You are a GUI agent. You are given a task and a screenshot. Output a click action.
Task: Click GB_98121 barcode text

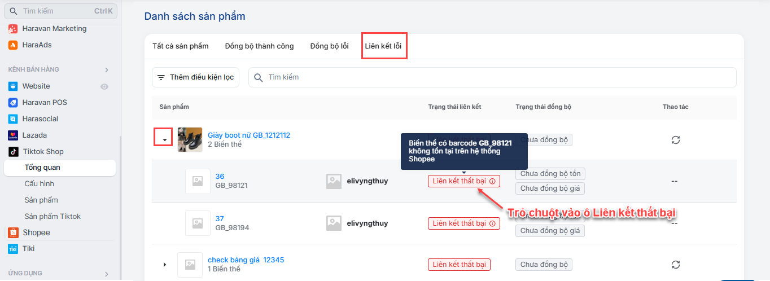click(231, 186)
